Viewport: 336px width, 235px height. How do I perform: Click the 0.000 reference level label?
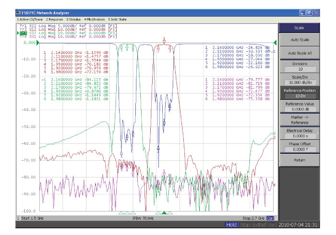pyautogui.click(x=30, y=43)
